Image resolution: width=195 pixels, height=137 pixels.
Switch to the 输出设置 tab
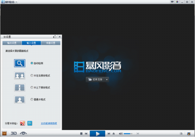pyautogui.click(x=12, y=43)
